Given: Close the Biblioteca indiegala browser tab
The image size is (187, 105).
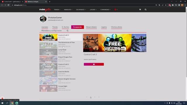Looking at the screenshot, I should (46, 2).
